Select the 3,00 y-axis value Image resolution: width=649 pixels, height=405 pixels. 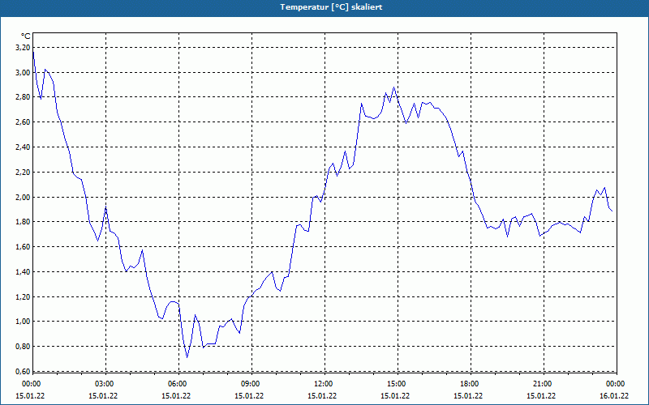[23, 72]
